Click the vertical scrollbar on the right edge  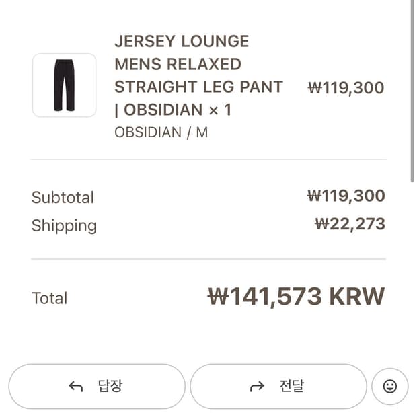[x=412, y=87]
